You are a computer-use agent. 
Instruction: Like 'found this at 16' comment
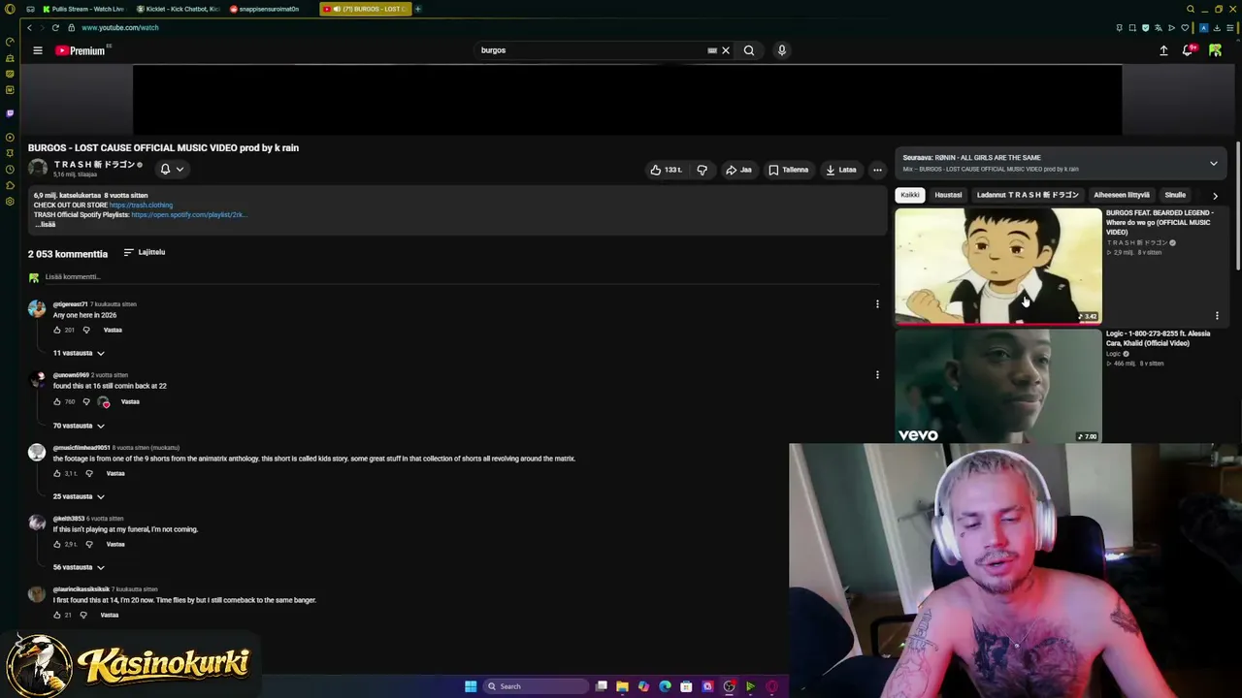point(57,401)
